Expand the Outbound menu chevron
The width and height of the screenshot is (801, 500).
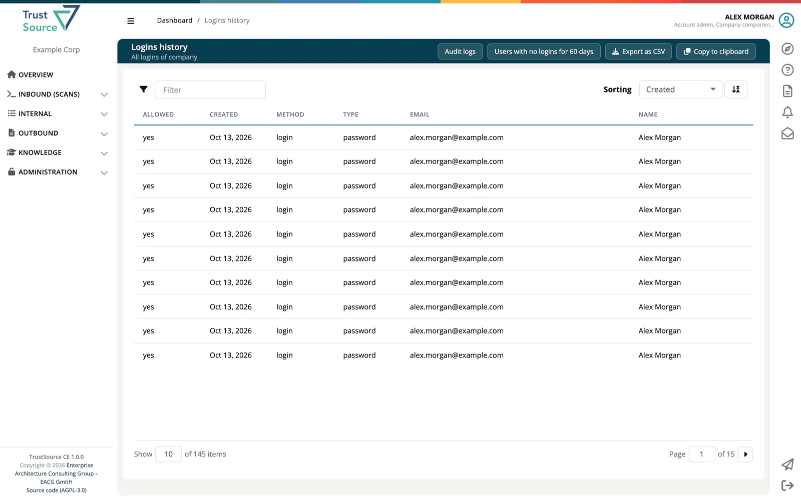click(x=104, y=133)
